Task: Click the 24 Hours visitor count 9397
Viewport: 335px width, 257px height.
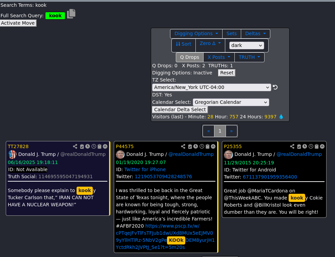Action: 270,117
